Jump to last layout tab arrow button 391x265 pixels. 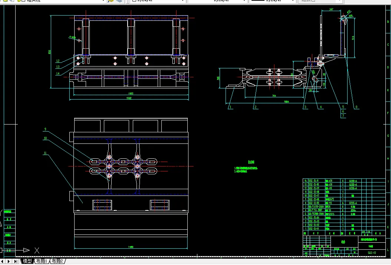click(16, 261)
